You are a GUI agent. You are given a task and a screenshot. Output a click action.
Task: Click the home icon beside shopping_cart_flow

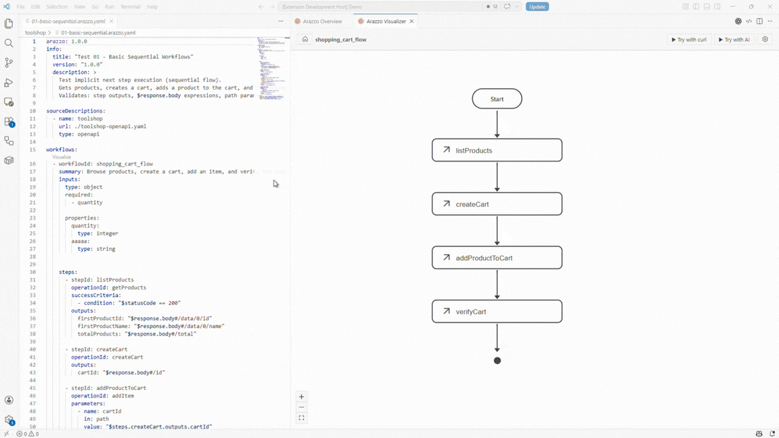[305, 39]
